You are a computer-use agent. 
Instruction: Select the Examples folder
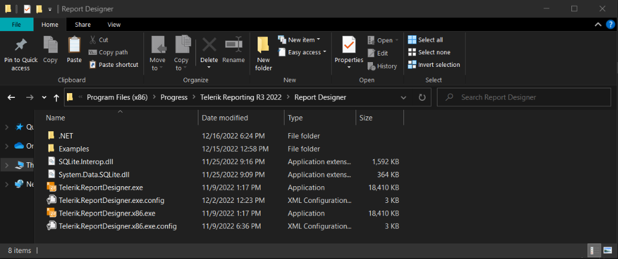pos(223,149)
